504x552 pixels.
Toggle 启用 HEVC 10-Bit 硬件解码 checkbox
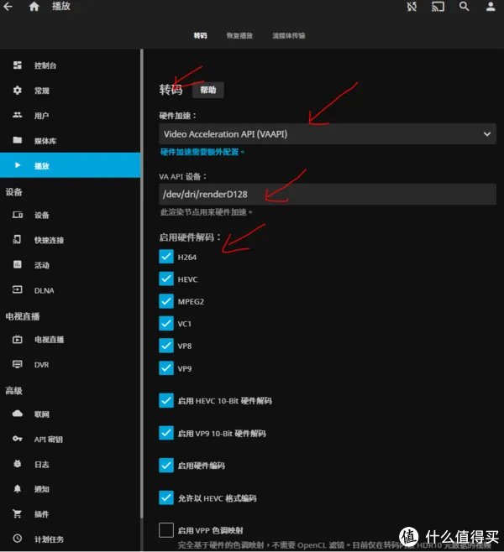click(x=166, y=401)
